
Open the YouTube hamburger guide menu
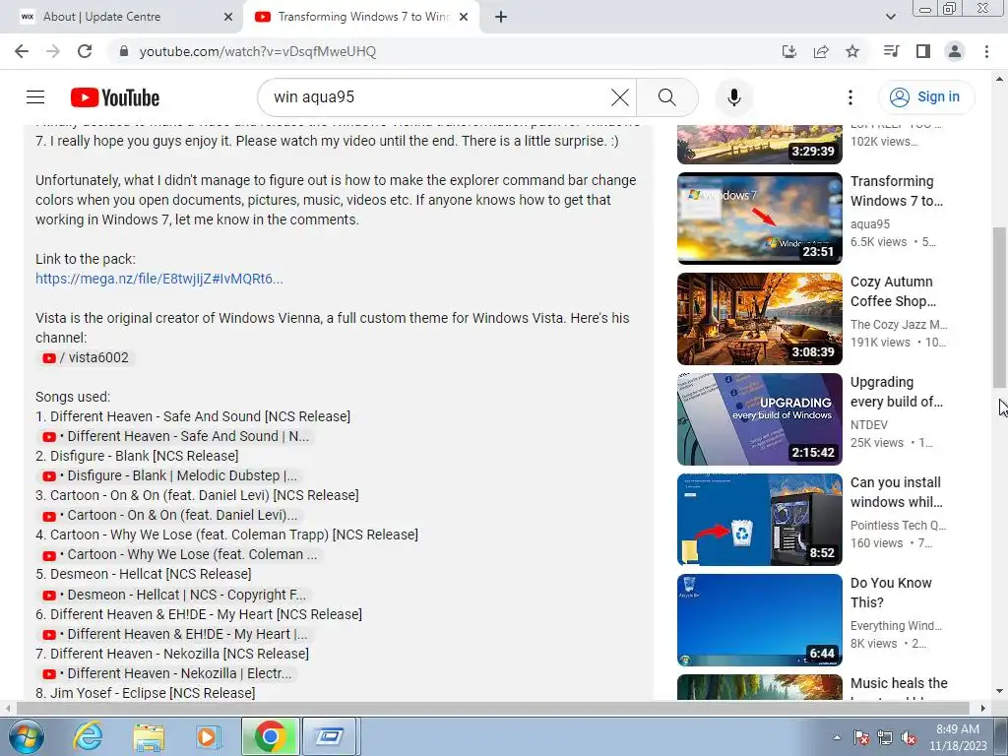tap(35, 97)
